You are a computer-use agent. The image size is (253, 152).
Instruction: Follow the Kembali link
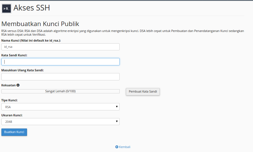125,147
